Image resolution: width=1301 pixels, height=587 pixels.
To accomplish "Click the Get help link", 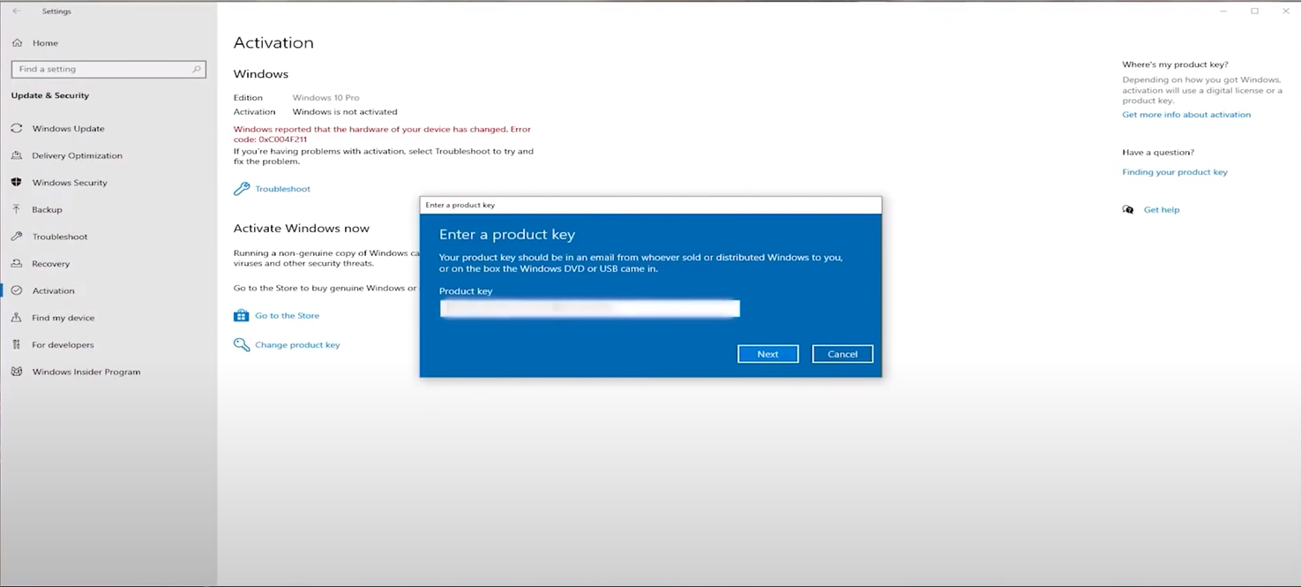I will click(x=1162, y=209).
